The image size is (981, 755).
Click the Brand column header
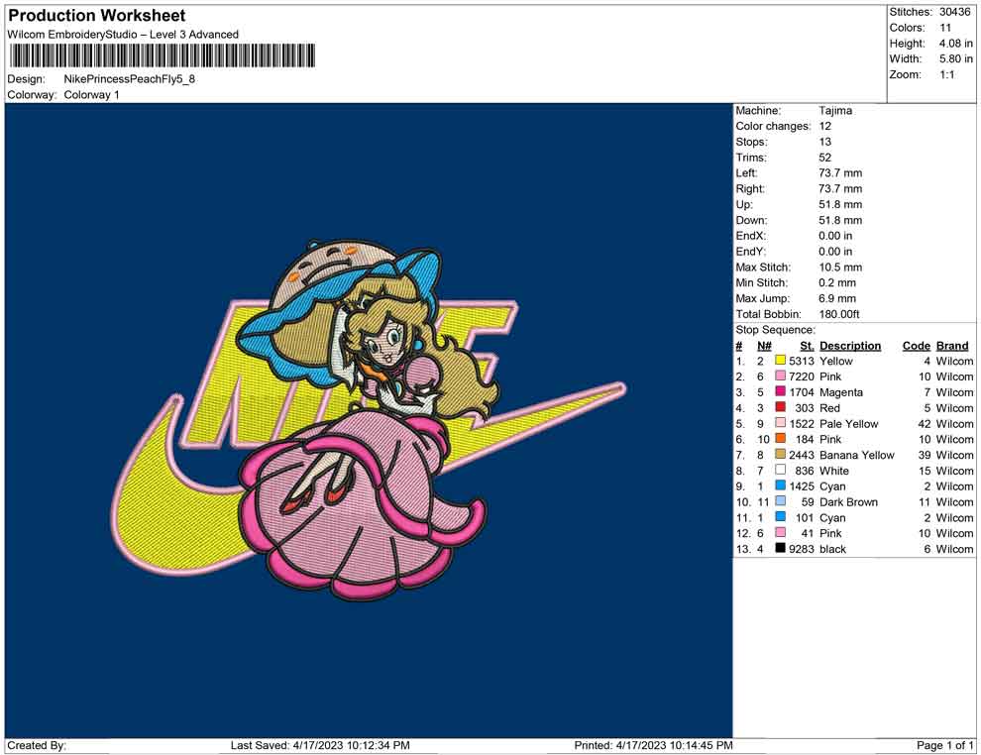coord(952,345)
